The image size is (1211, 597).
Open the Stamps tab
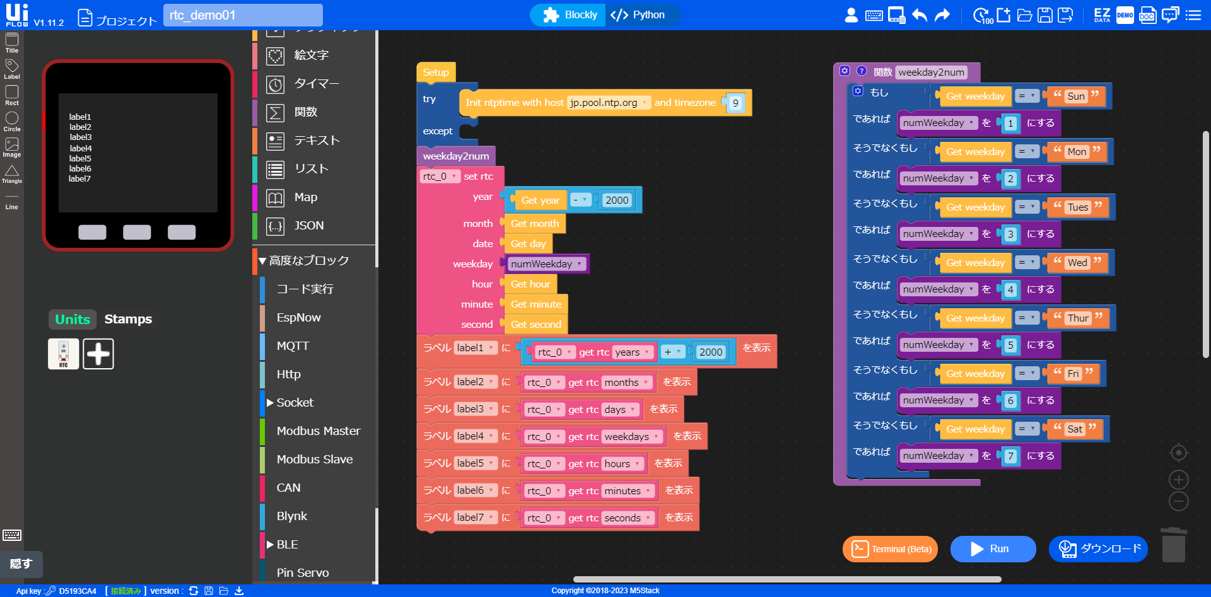[128, 319]
